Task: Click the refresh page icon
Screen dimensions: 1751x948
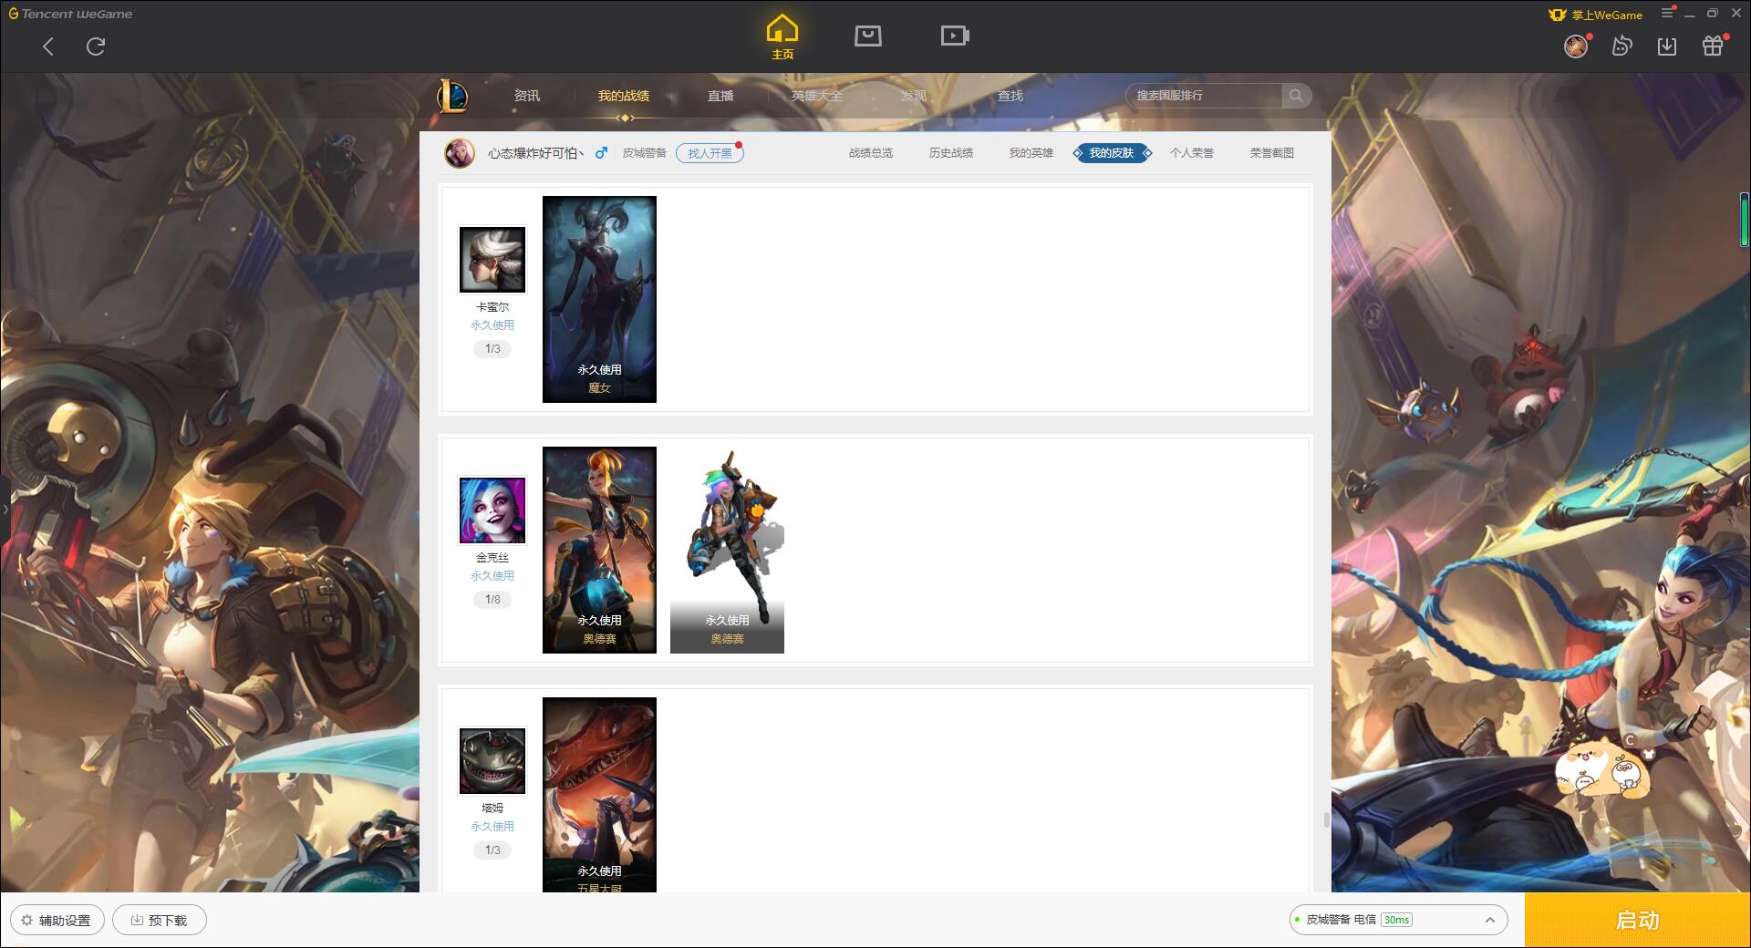Action: 96,46
